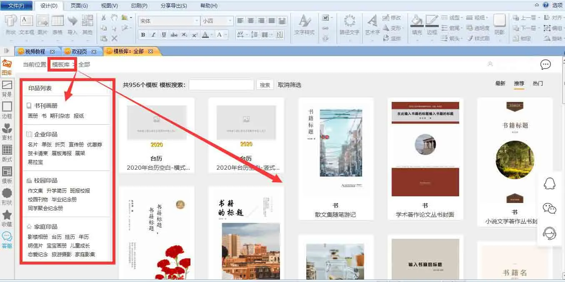Click the chat bubble message icon at top right

[545, 64]
